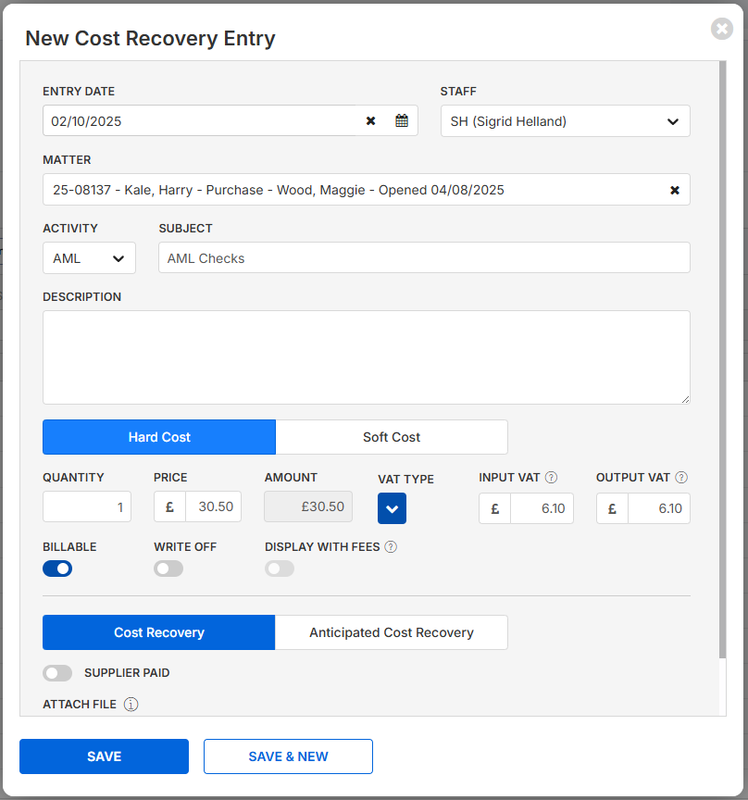Close the New Cost Recovery Entry dialog
The height and width of the screenshot is (800, 748).
click(722, 29)
